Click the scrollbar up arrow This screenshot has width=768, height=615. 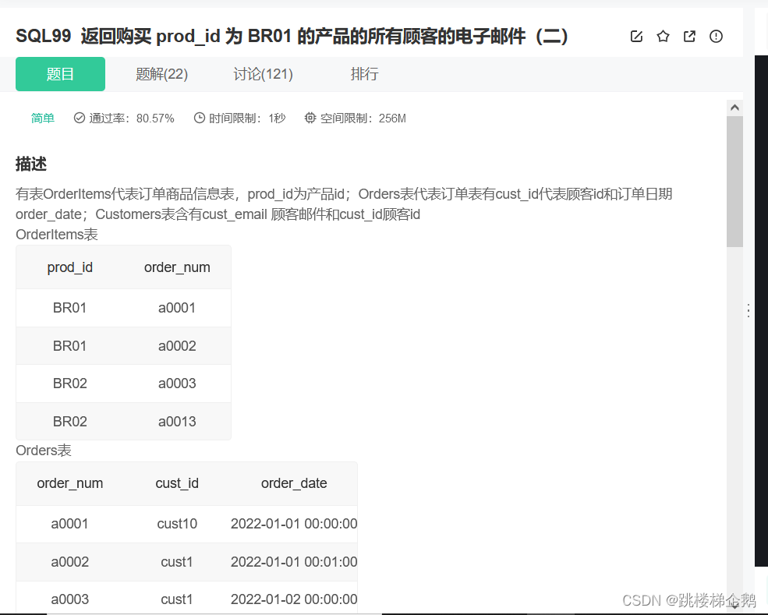(734, 108)
